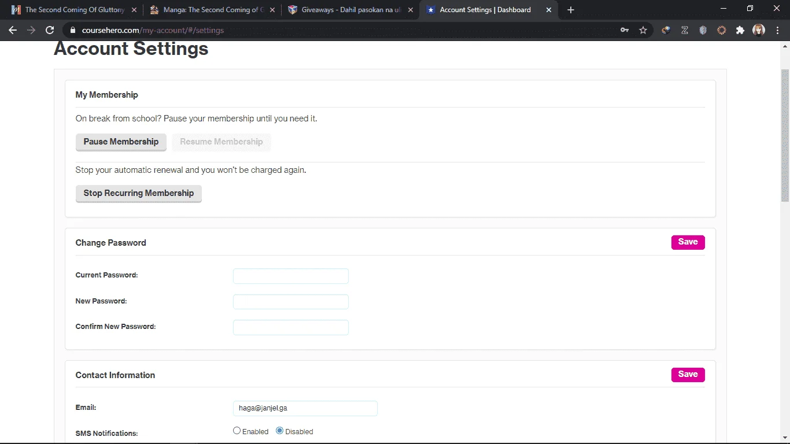Restore down the Chrome window

[750, 9]
